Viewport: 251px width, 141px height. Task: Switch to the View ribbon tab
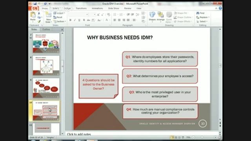tap(139, 8)
